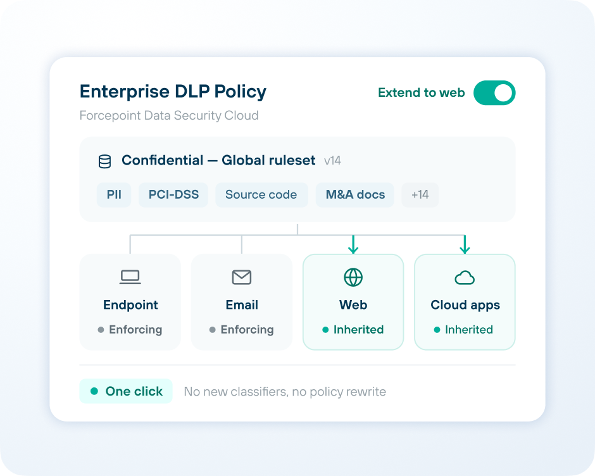
Task: Click the Enterprise DLP Policy heading
Action: click(x=173, y=92)
